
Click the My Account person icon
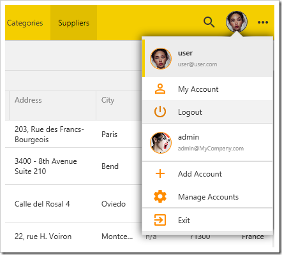(160, 89)
